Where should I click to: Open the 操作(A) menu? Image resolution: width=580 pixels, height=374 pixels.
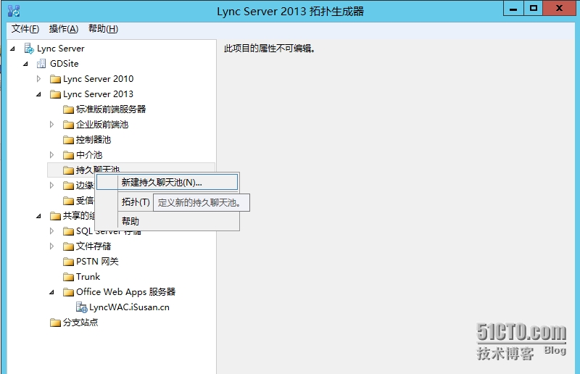click(64, 29)
